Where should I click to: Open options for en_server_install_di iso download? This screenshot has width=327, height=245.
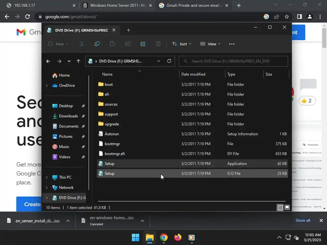68,221
